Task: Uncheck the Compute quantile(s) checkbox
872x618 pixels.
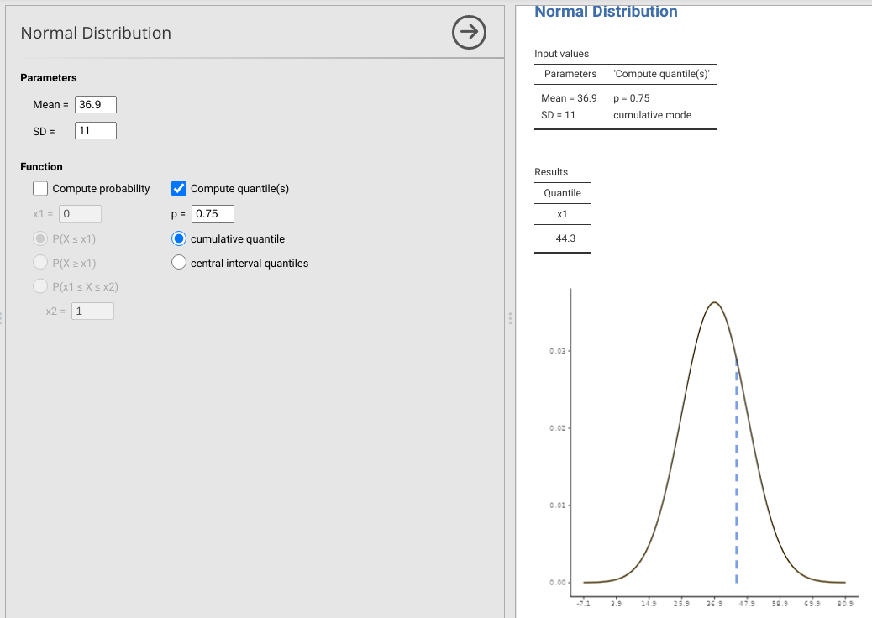Action: (x=179, y=188)
